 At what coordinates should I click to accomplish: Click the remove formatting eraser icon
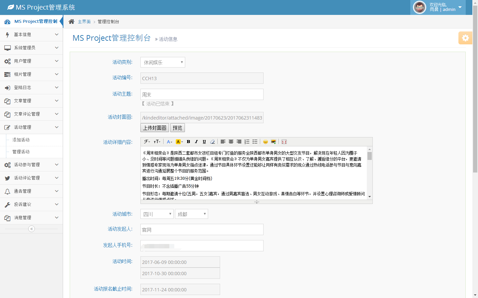[x=212, y=142]
